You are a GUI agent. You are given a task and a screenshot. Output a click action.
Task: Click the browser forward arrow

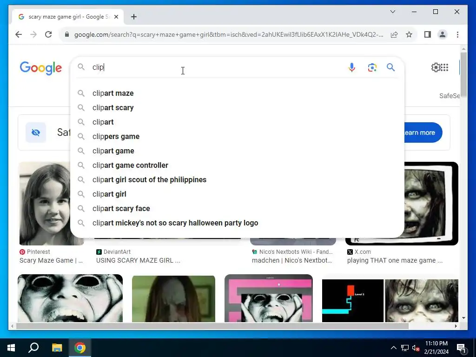pos(33,34)
